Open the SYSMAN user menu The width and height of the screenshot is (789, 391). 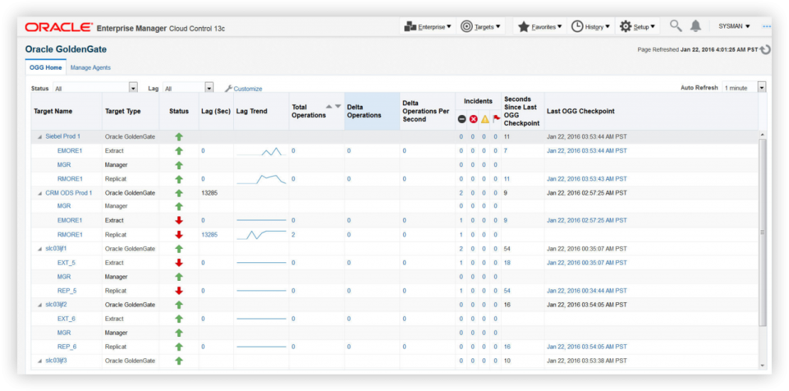pos(734,26)
